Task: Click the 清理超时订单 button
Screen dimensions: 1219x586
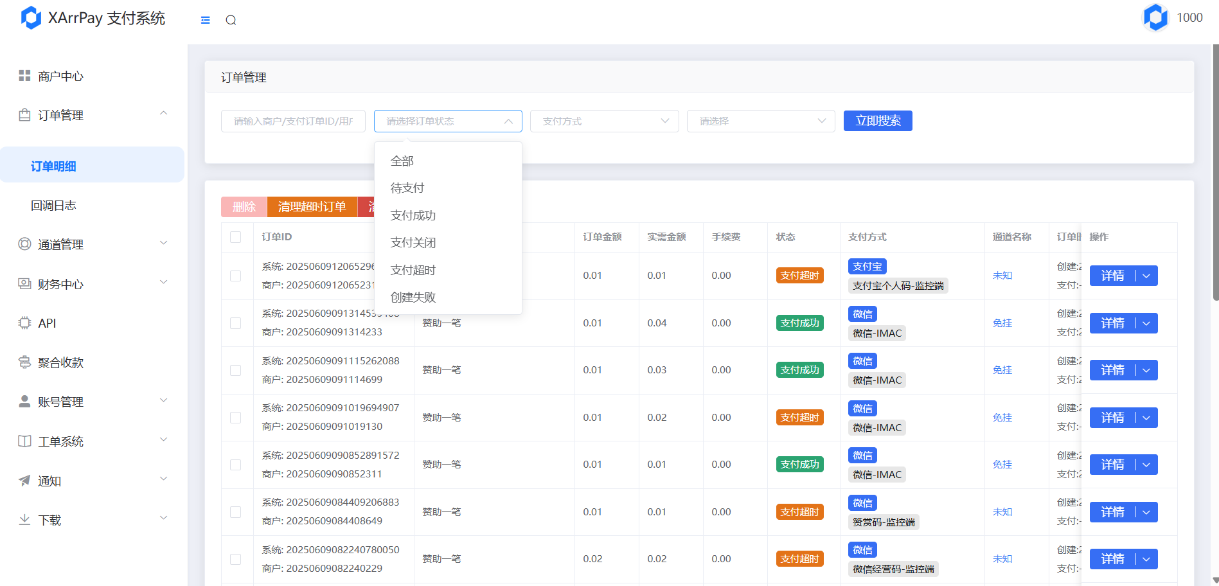Action: 312,207
